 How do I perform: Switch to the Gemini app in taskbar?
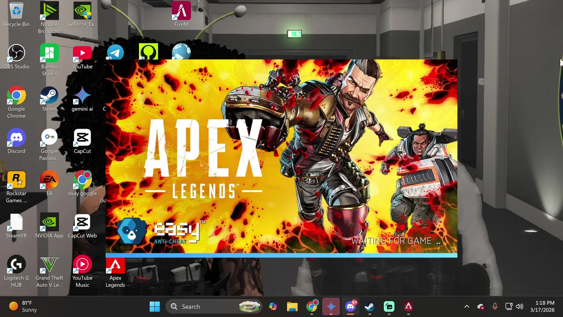[331, 306]
